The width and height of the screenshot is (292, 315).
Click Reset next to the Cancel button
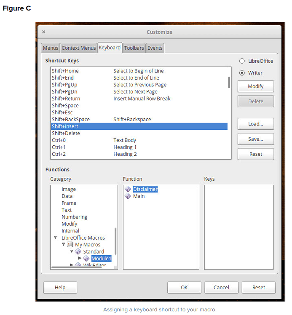tap(259, 288)
